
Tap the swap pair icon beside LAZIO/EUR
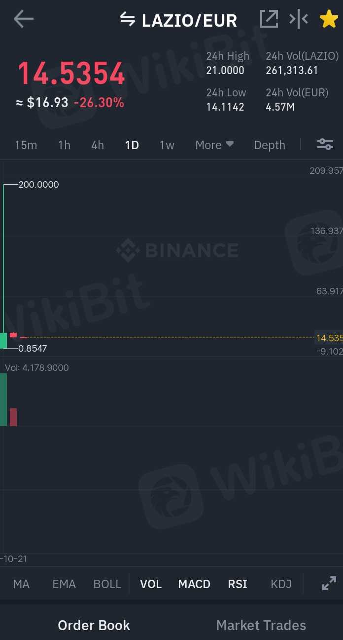(x=128, y=20)
